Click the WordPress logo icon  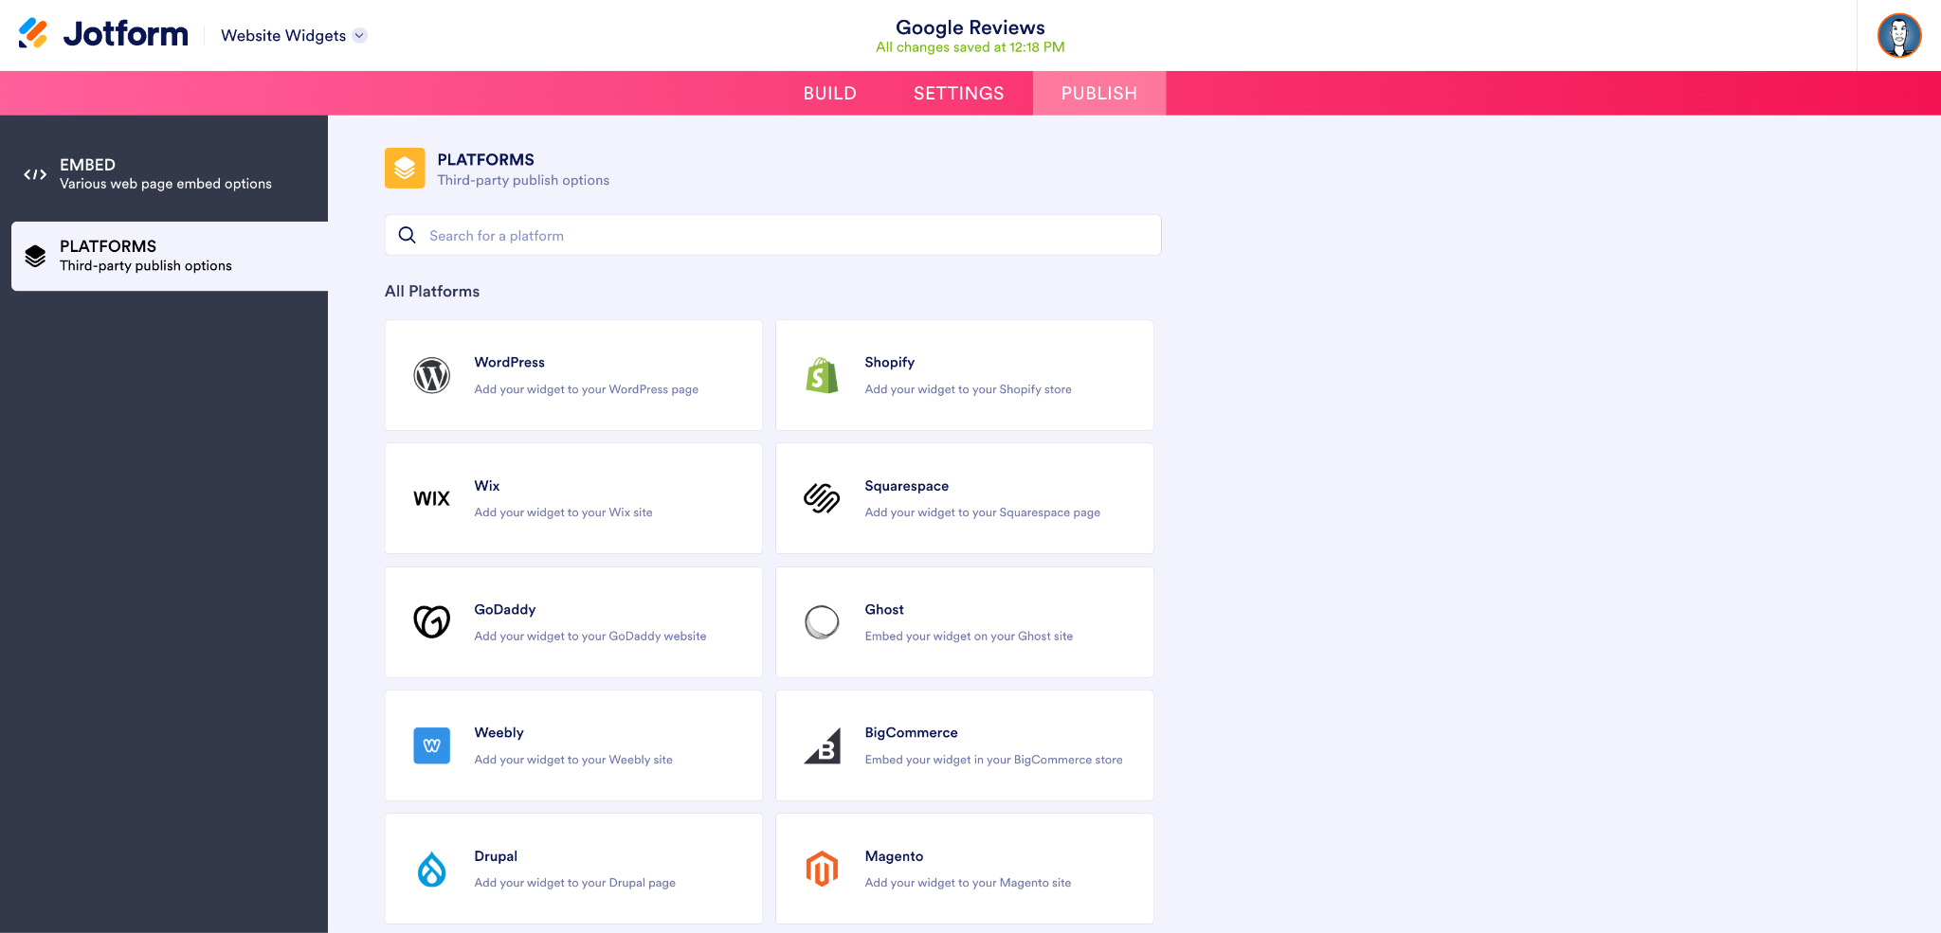pos(431,375)
